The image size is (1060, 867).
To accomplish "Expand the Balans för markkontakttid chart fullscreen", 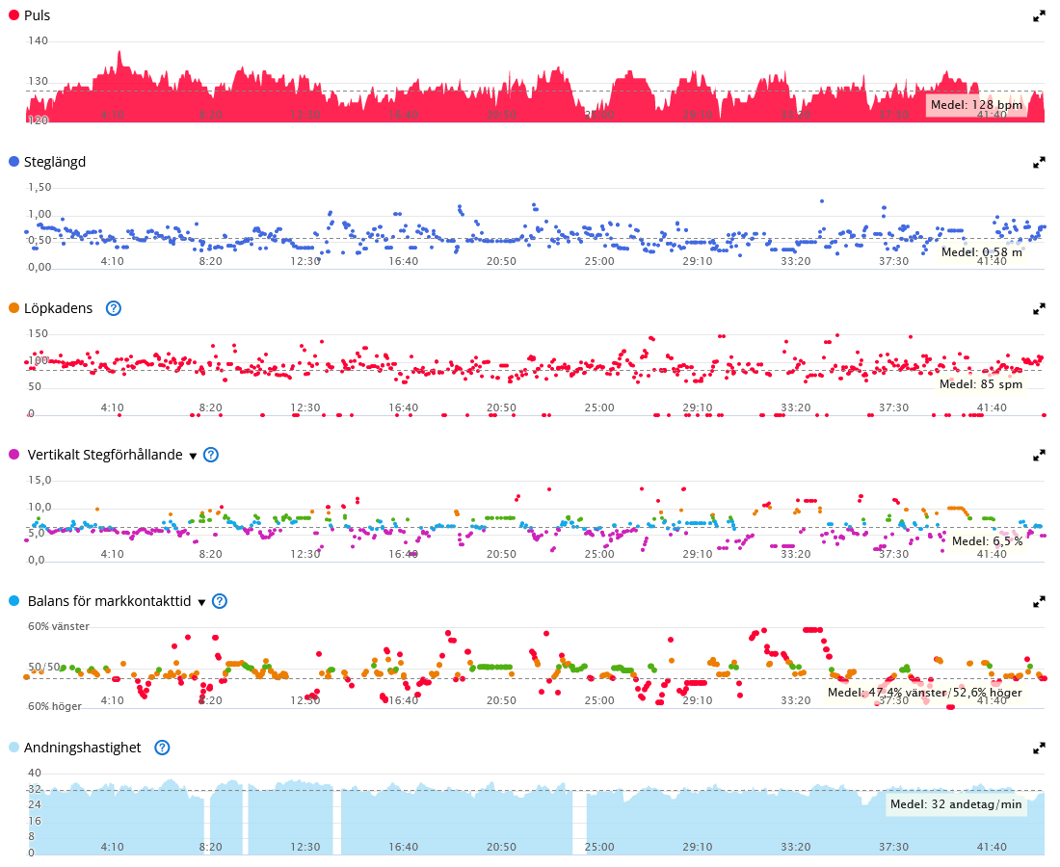I will point(1039,602).
